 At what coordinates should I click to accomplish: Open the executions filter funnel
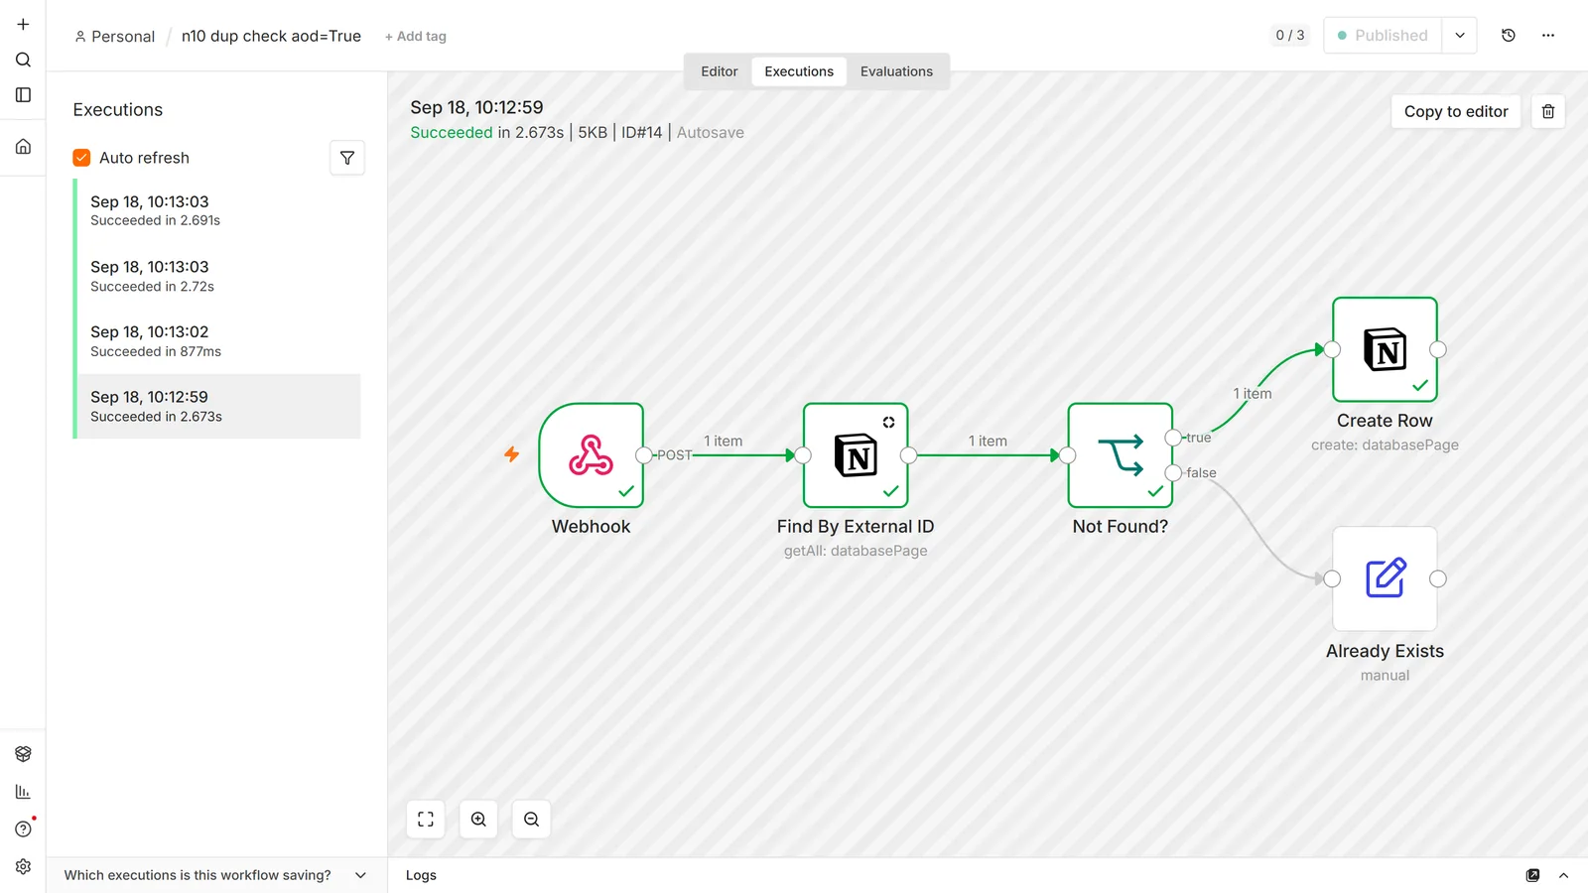click(347, 158)
